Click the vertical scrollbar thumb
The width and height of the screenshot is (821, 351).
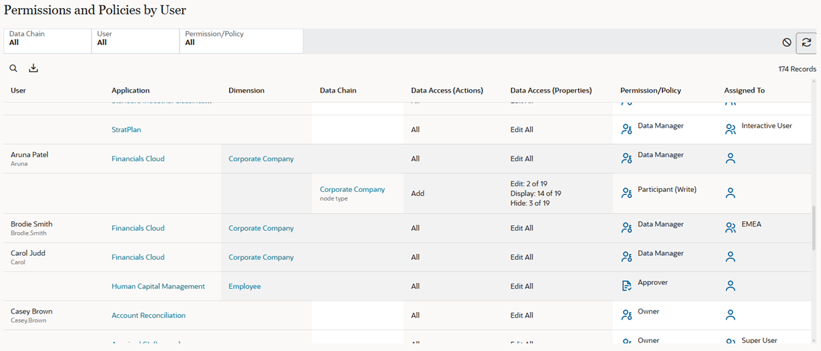812,227
